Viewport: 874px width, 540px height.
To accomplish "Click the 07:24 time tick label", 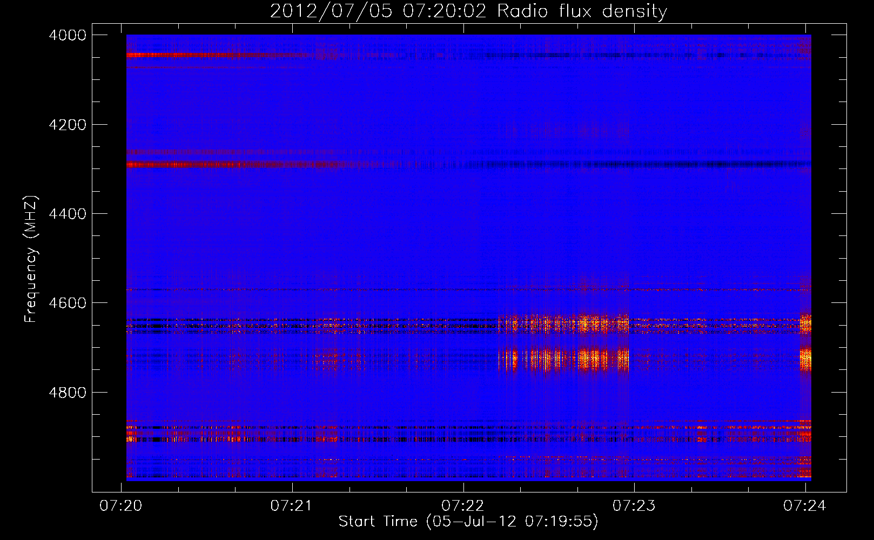I will point(805,505).
